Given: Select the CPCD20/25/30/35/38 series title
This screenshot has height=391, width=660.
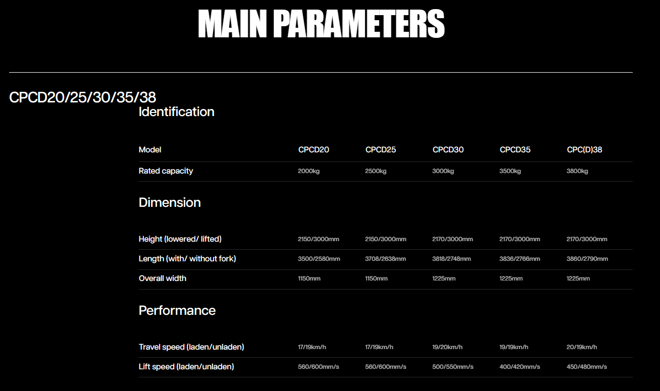Looking at the screenshot, I should pyautogui.click(x=82, y=97).
